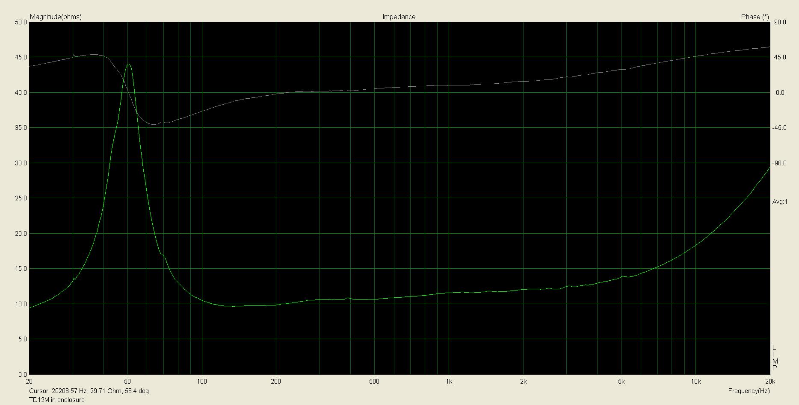The height and width of the screenshot is (405, 799).
Task: Click the "Impedance" graph title
Action: [x=399, y=17]
